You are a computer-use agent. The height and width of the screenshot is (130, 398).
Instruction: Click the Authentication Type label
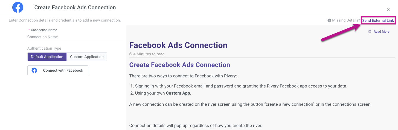point(44,48)
